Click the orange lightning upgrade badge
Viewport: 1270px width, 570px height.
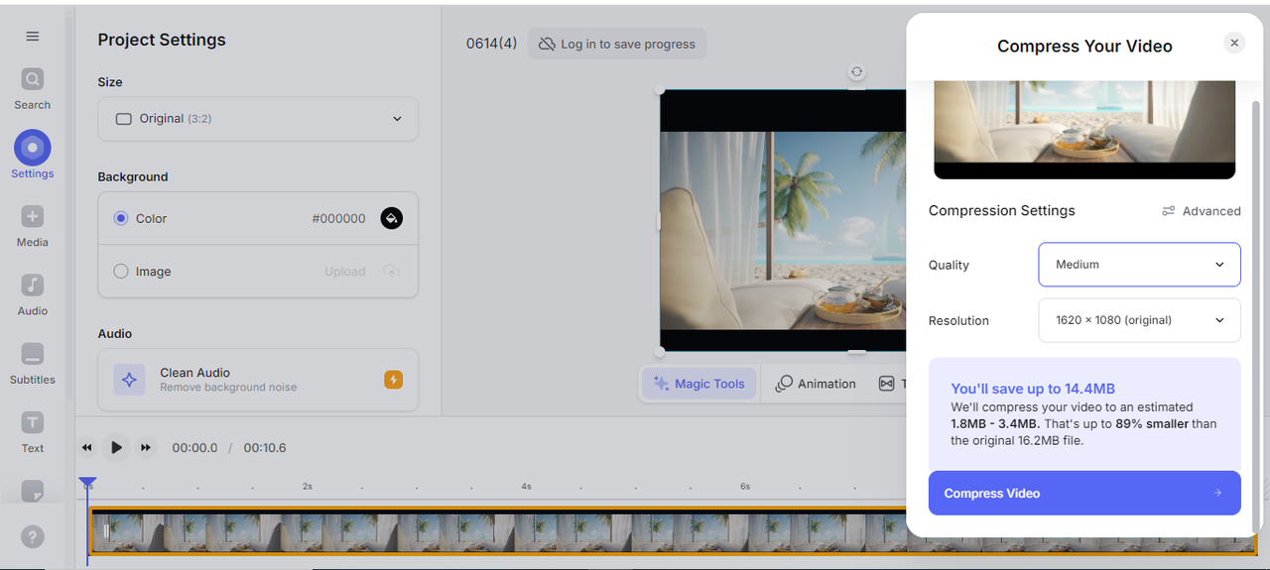[x=393, y=380]
